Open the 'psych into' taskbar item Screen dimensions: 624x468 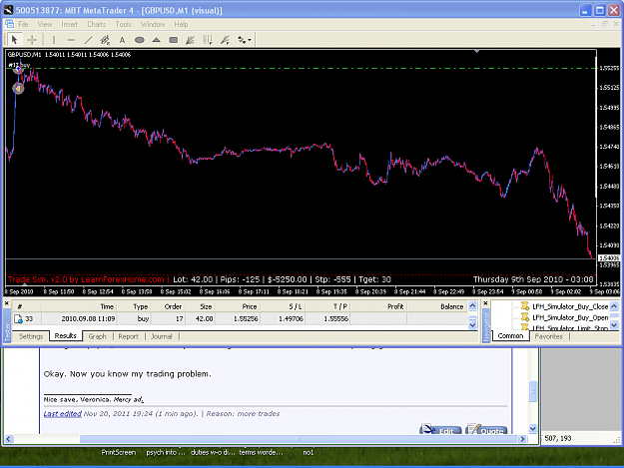click(x=166, y=452)
